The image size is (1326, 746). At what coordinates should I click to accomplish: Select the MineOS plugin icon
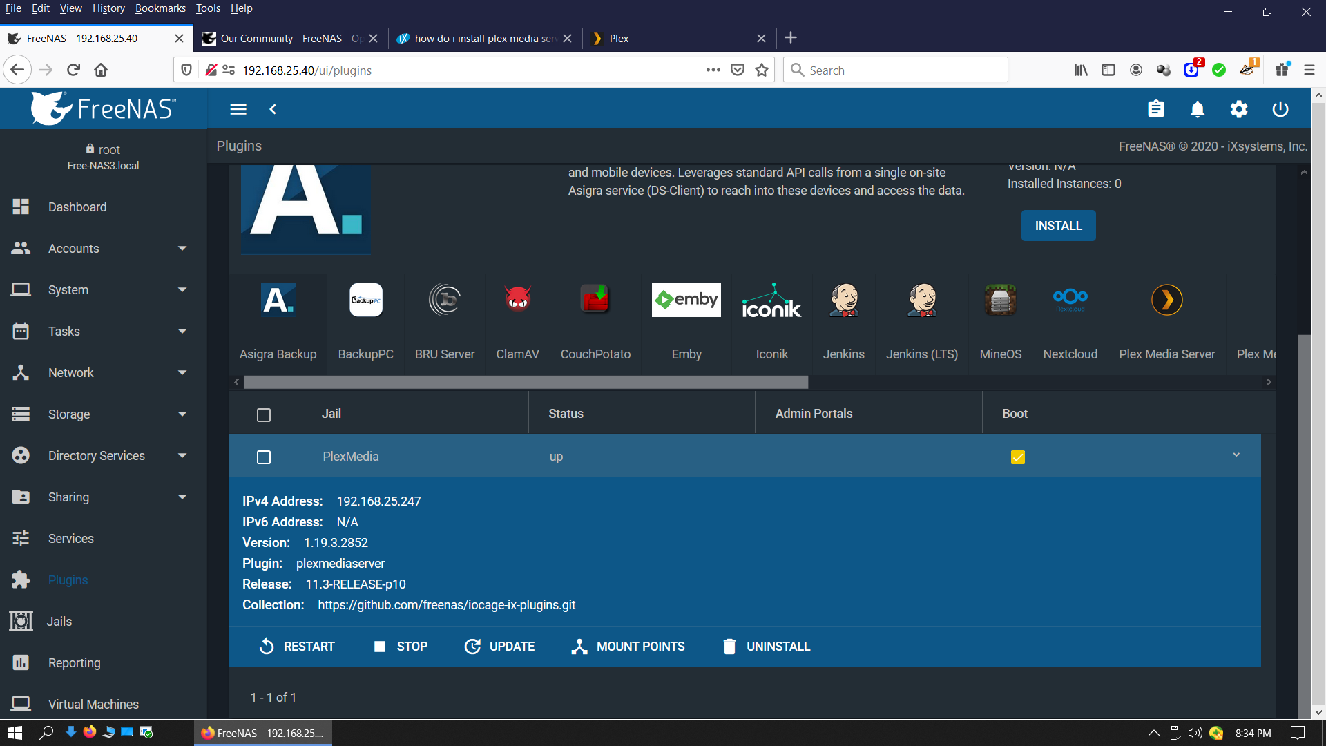pos(1001,300)
